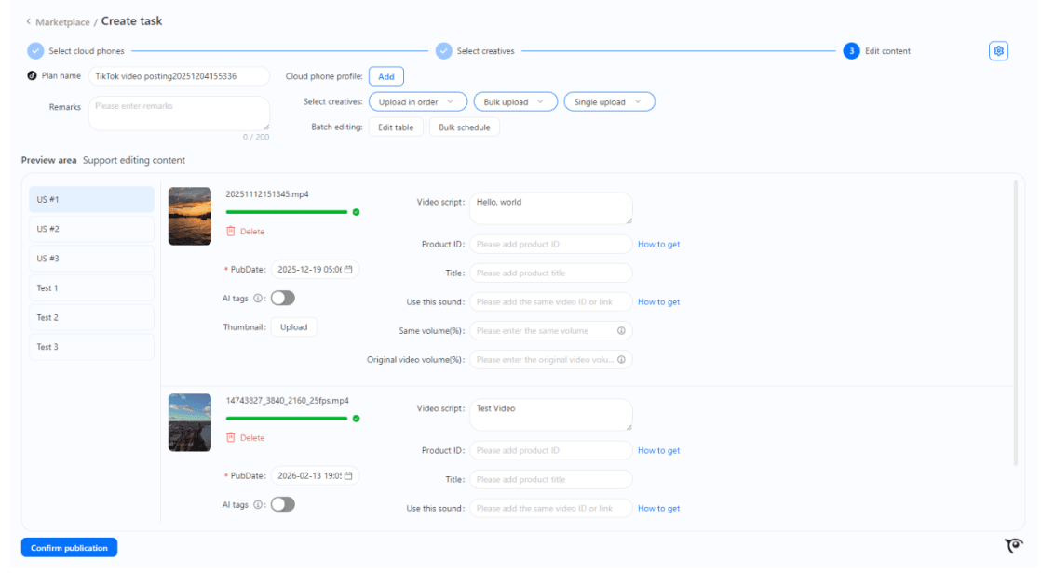
Task: Click the first video's green upload progress bar
Action: [x=287, y=212]
